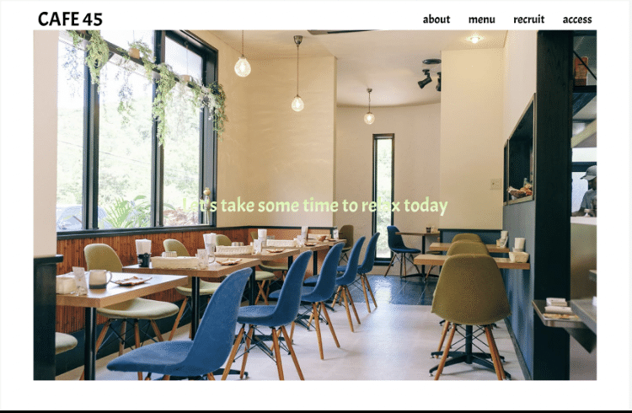Image resolution: width=632 pixels, height=413 pixels.
Task: Click the CAFE 45 site logo
Action: (x=70, y=19)
